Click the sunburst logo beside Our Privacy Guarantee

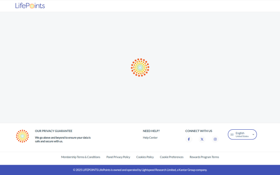[22, 136]
